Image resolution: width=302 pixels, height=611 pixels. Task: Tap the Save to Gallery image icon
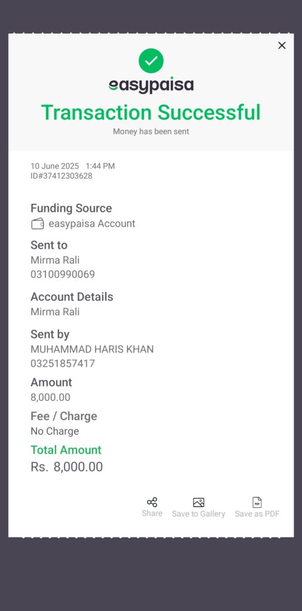pyautogui.click(x=199, y=502)
